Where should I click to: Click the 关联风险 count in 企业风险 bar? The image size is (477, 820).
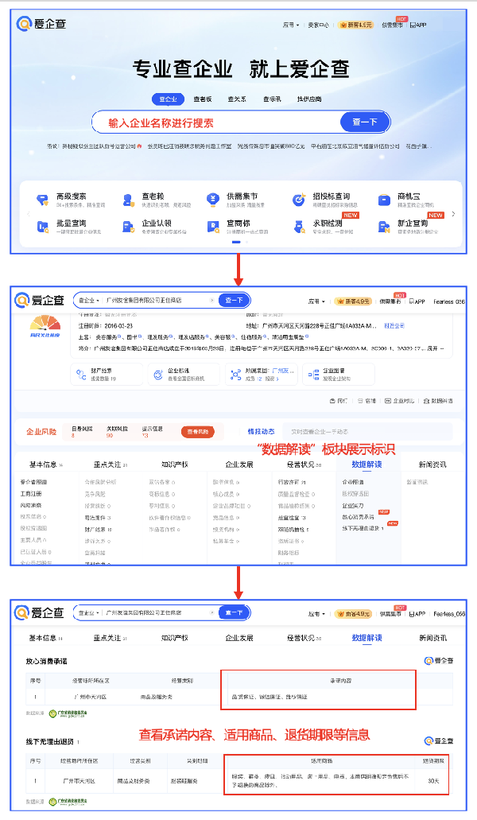coord(111,435)
